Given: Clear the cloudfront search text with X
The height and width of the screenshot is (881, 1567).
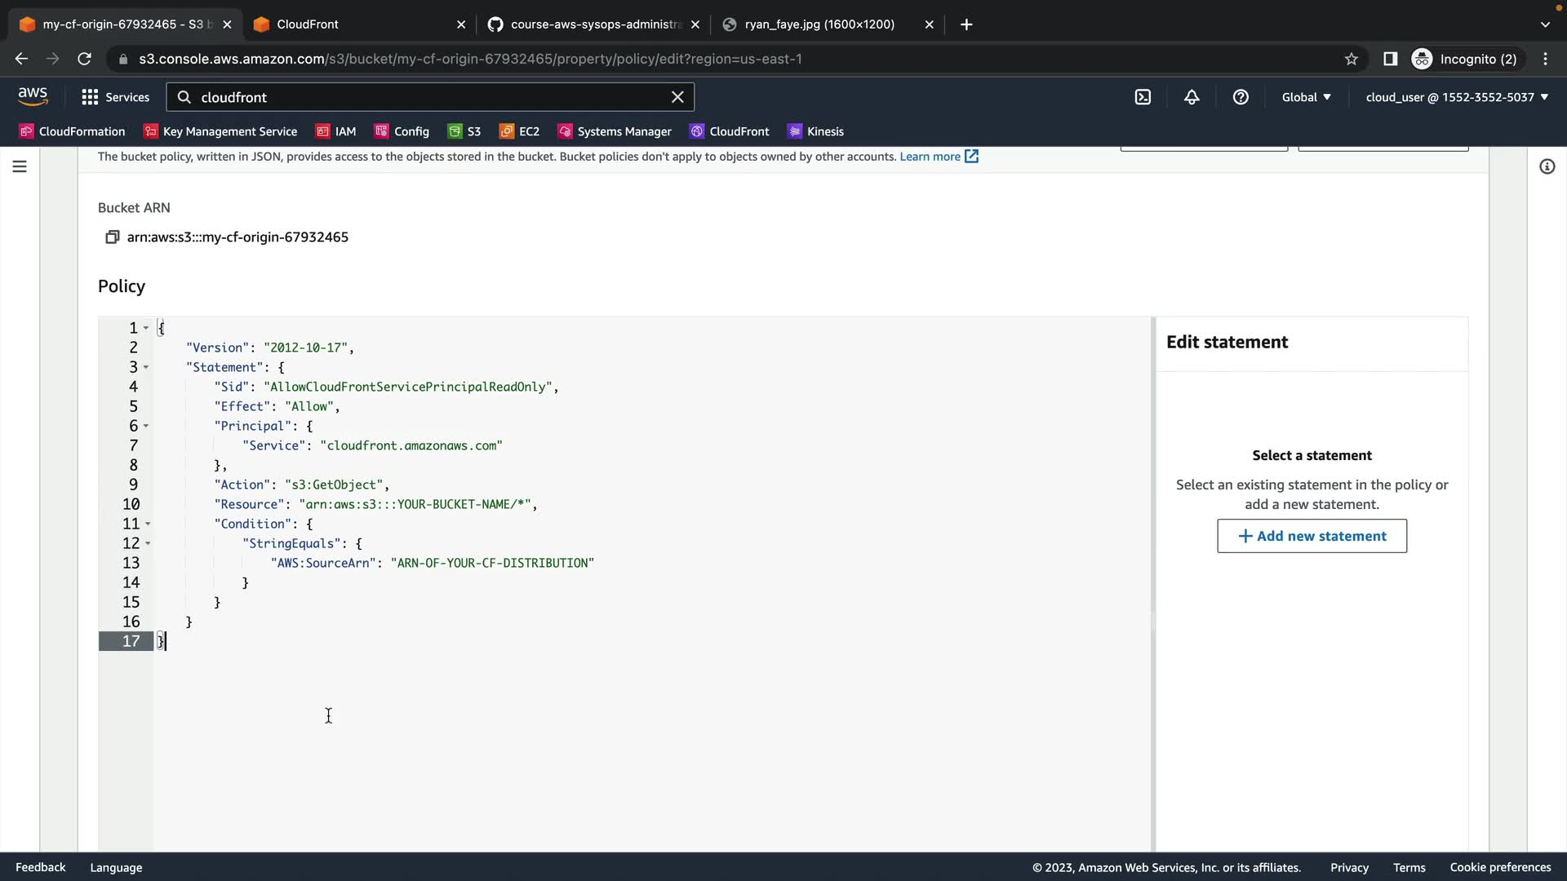Looking at the screenshot, I should coord(677,97).
